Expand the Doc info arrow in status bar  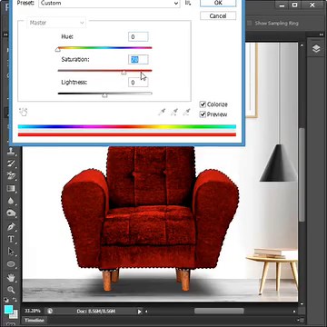139,312
